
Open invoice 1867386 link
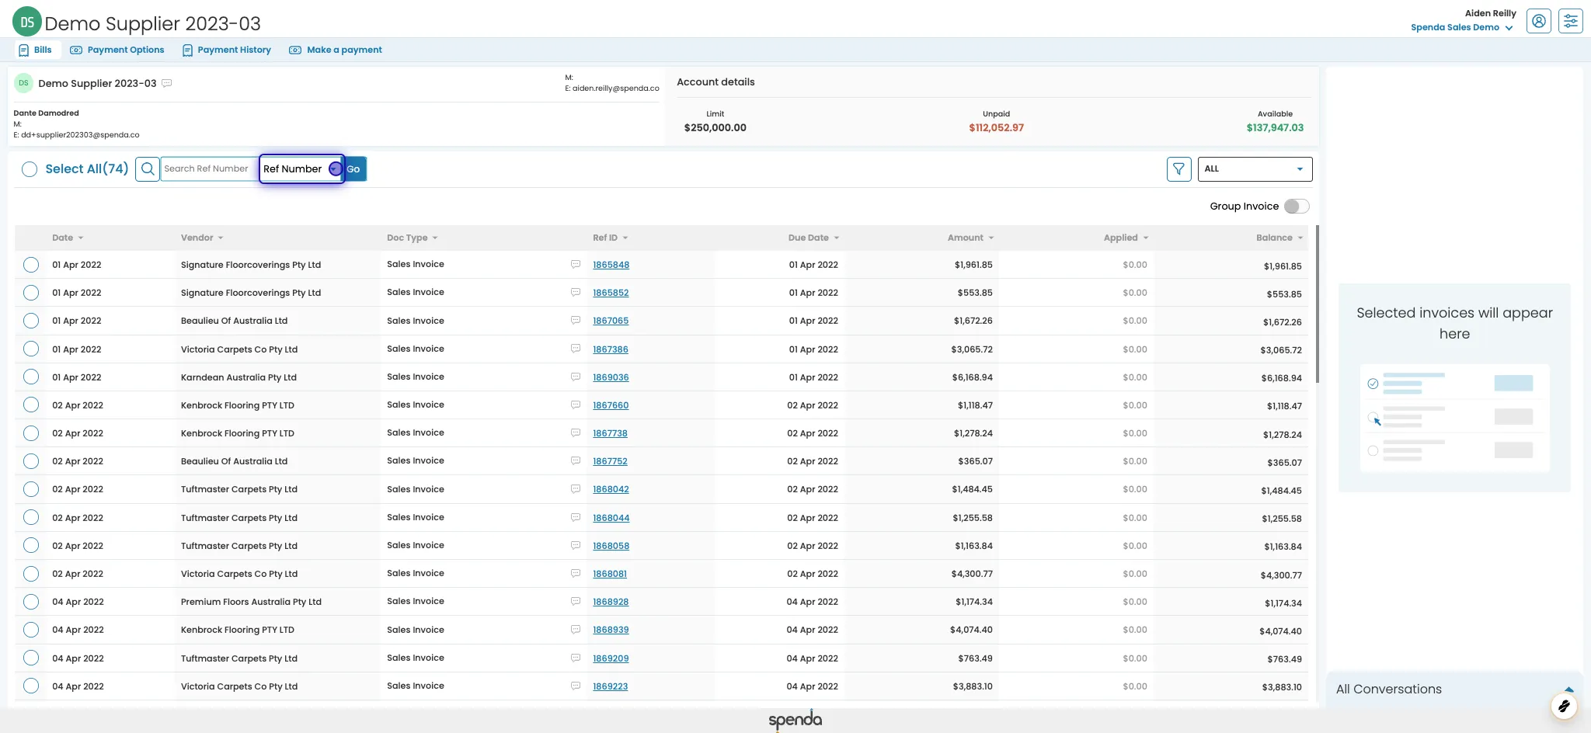(x=611, y=349)
